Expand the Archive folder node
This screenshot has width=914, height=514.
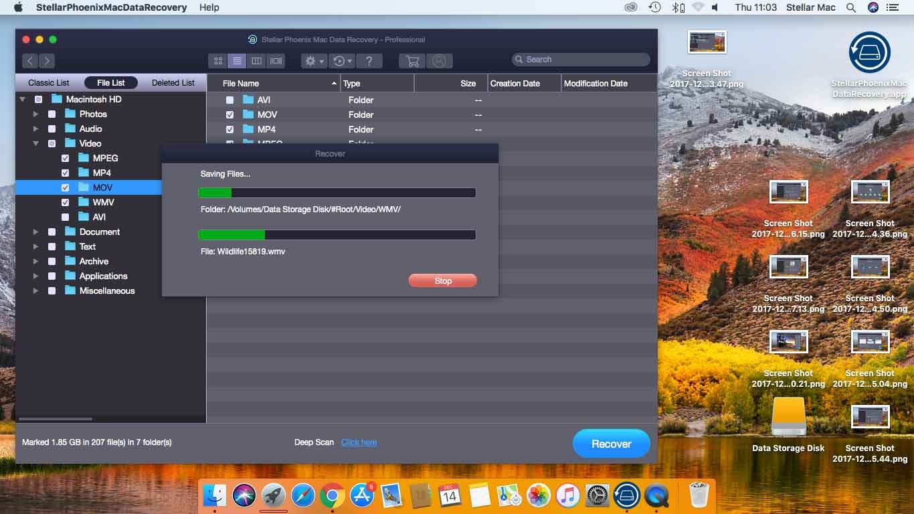pyautogui.click(x=35, y=261)
